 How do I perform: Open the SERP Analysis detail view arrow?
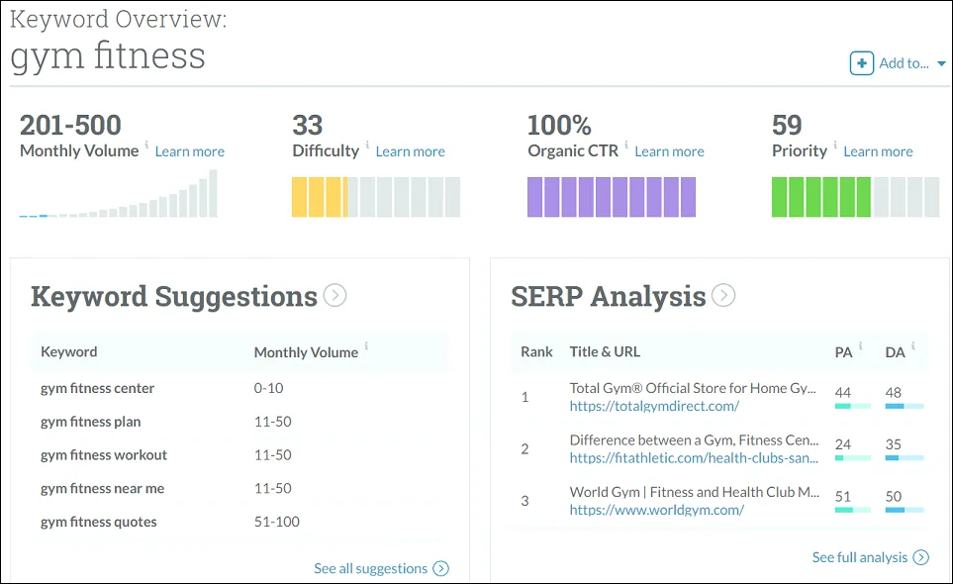pos(723,295)
